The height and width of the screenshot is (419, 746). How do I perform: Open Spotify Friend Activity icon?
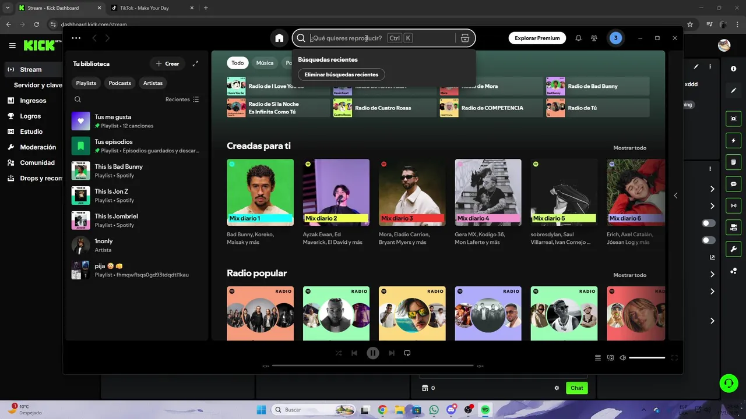pyautogui.click(x=594, y=38)
